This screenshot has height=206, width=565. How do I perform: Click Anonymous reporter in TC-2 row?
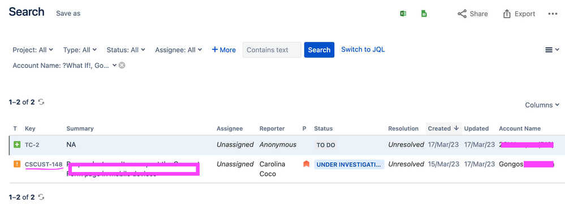[278, 145]
